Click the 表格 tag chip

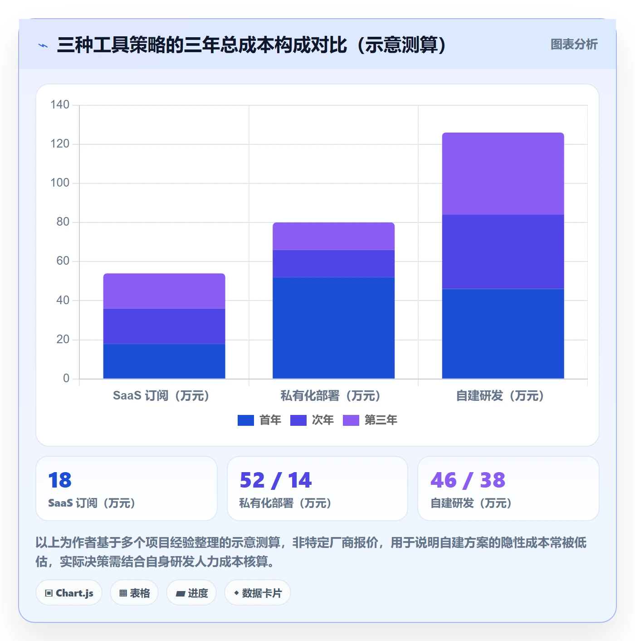point(134,593)
